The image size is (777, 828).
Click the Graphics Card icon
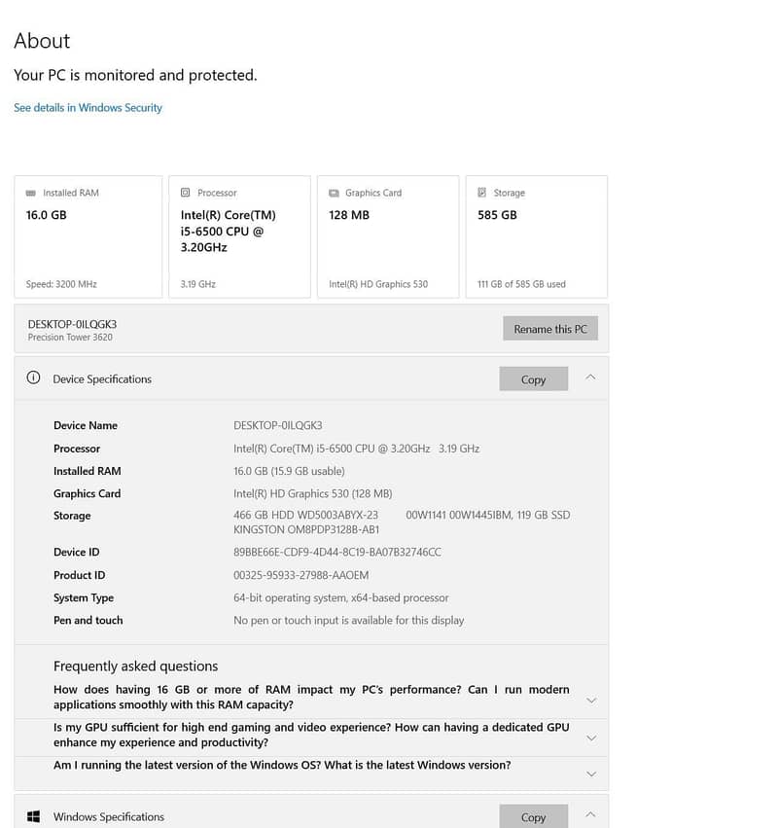pyautogui.click(x=334, y=194)
